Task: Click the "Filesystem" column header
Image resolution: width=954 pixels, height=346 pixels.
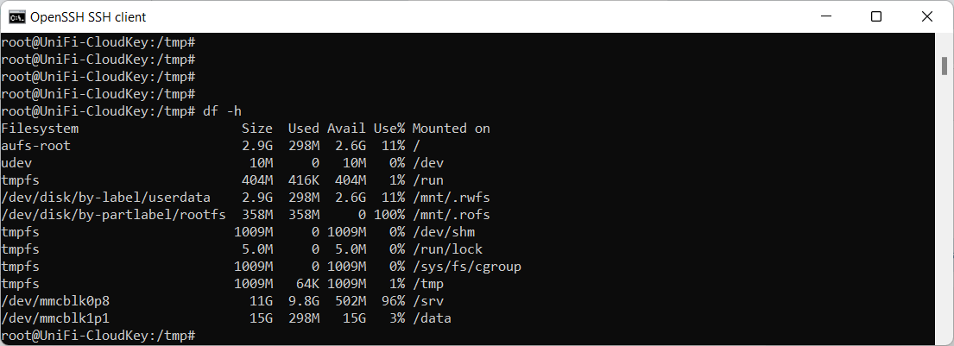Action: pos(40,129)
